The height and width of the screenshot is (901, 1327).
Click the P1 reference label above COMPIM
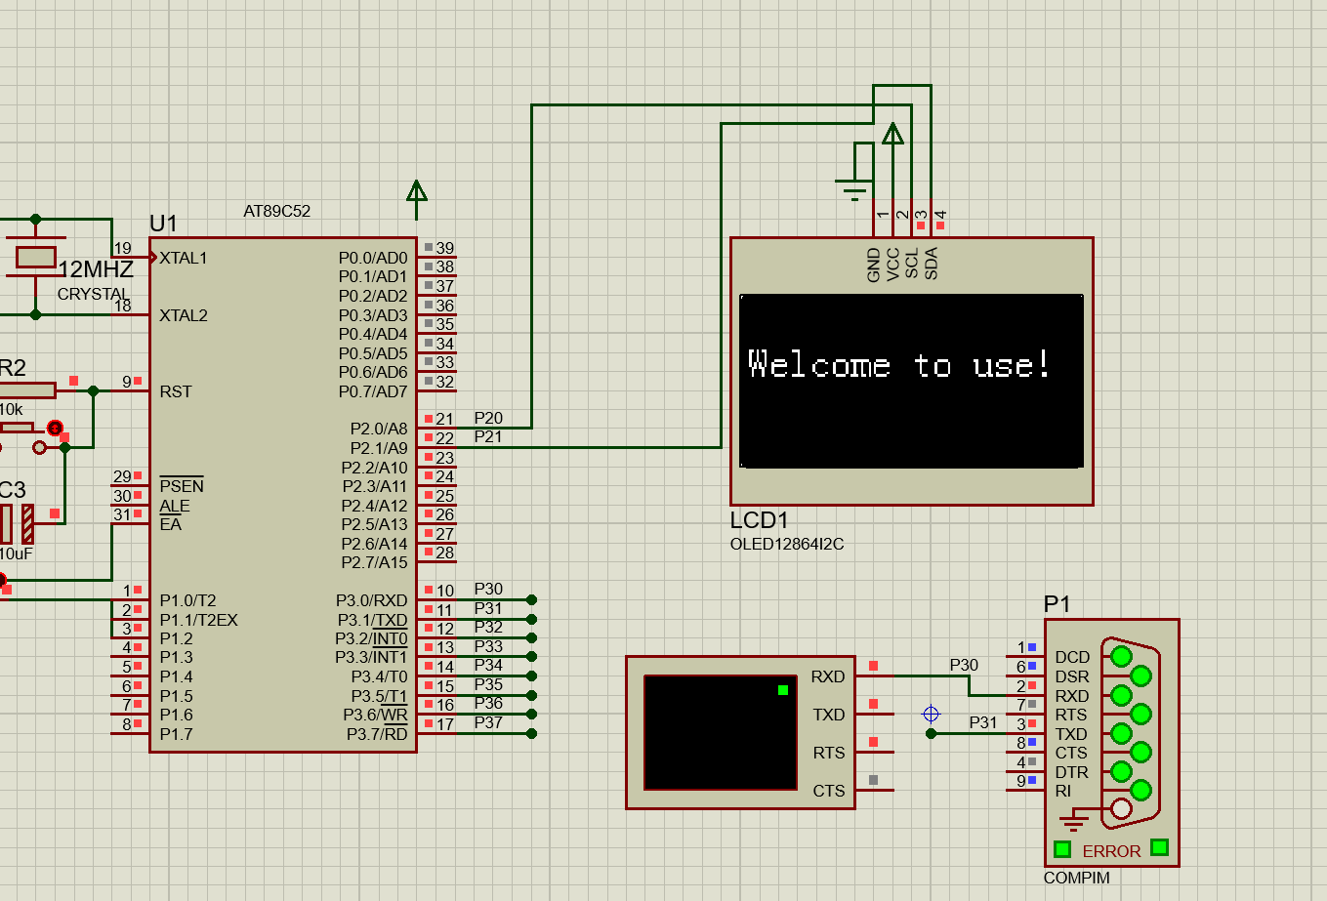[1057, 603]
